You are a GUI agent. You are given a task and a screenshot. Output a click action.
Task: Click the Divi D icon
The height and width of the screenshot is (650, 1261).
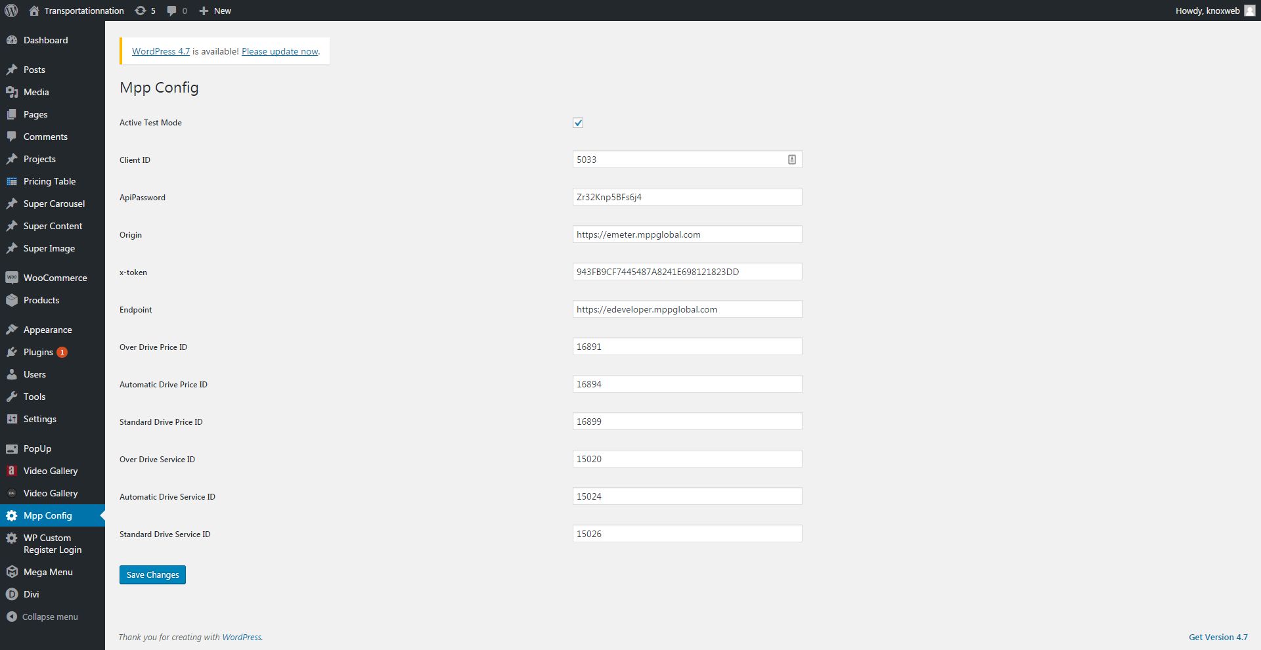click(x=12, y=594)
